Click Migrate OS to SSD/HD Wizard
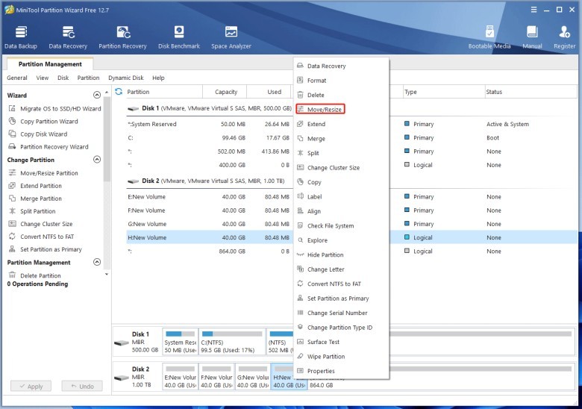The image size is (582, 409). (60, 109)
